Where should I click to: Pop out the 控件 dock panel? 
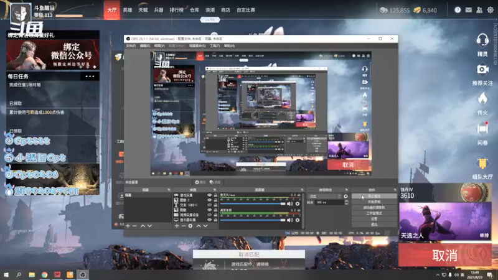pos(395,190)
